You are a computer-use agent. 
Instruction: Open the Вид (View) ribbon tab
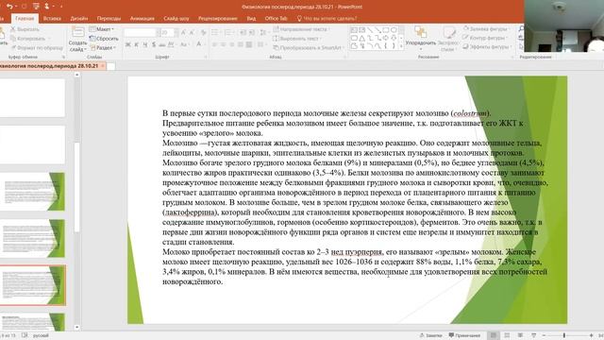point(251,18)
